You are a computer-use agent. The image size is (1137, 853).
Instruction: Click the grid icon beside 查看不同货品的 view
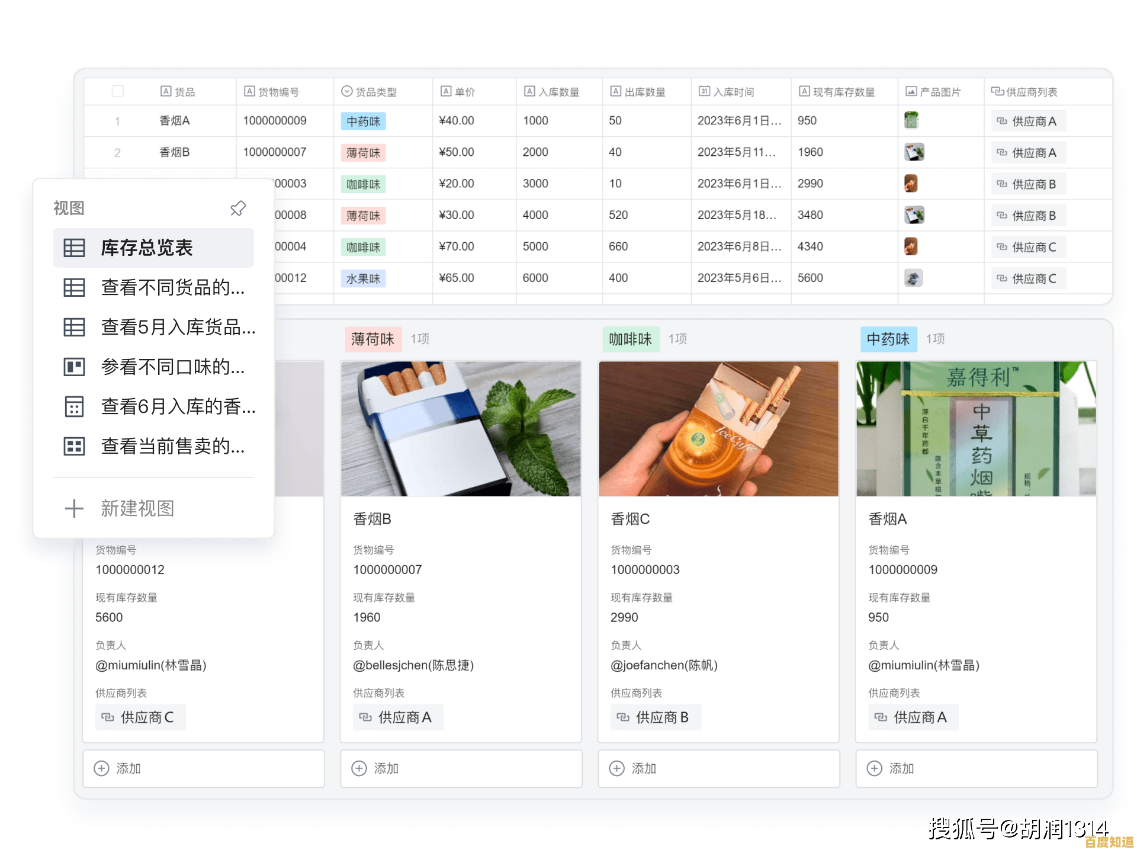74,287
